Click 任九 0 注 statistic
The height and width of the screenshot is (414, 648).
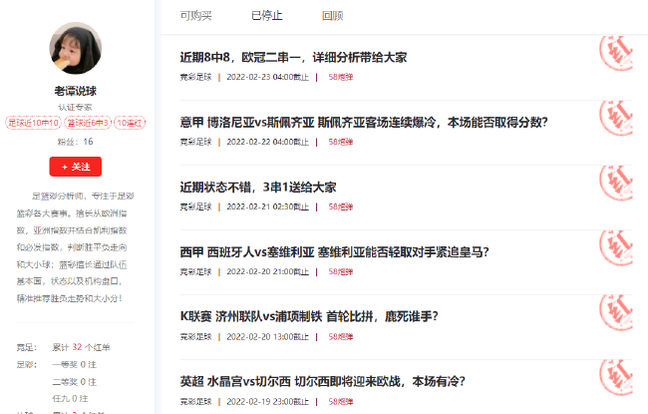click(x=70, y=399)
